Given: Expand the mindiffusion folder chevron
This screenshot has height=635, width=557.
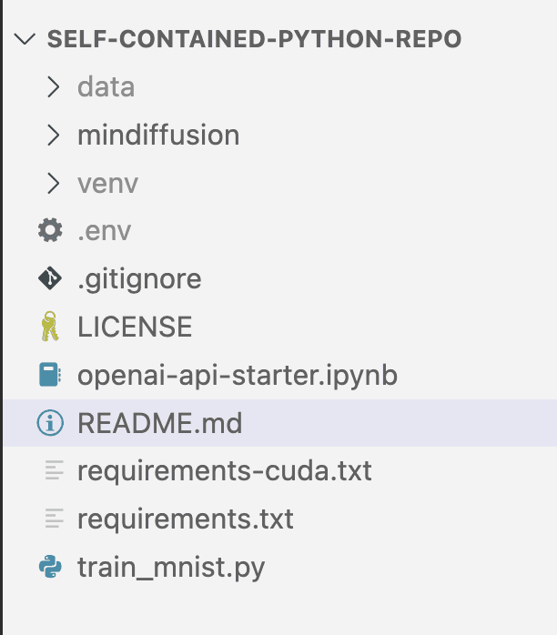Looking at the screenshot, I should pyautogui.click(x=53, y=135).
